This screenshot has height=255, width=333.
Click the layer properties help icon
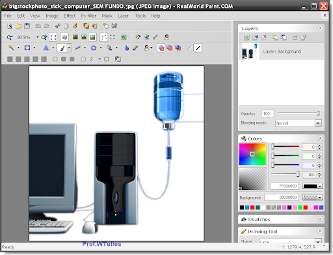tap(303, 37)
